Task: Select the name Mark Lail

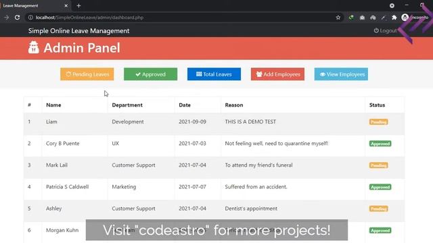Action: (57, 165)
